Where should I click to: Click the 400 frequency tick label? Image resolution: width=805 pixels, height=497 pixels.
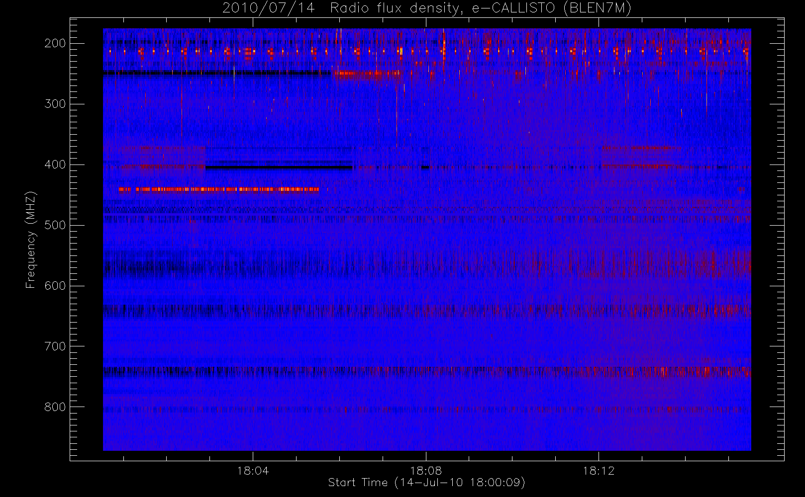55,165
